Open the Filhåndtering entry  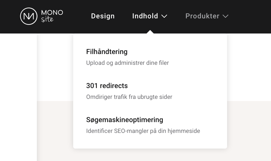pyautogui.click(x=107, y=52)
